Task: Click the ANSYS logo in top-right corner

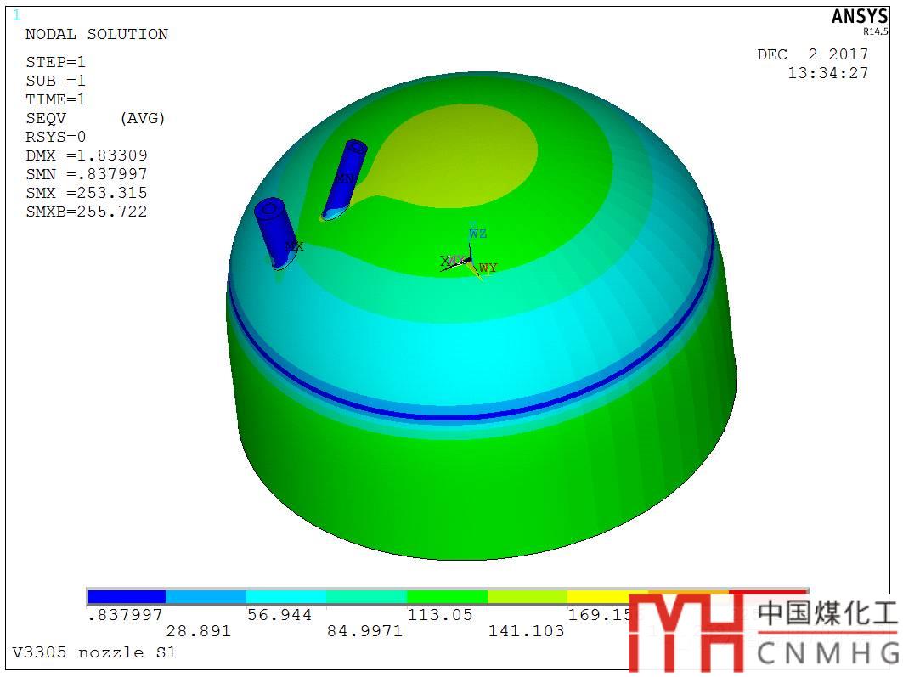Action: click(859, 18)
